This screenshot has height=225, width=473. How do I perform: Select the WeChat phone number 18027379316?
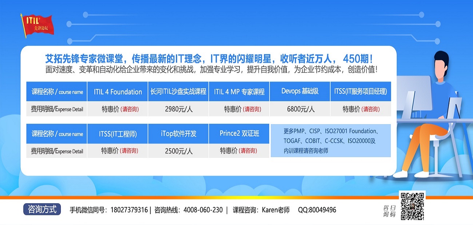click(x=129, y=210)
